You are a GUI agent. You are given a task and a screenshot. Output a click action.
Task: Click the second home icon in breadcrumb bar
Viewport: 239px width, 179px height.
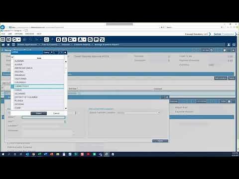(8, 45)
